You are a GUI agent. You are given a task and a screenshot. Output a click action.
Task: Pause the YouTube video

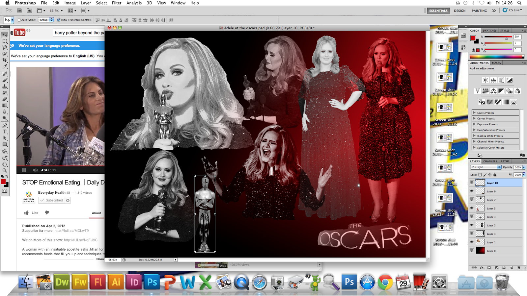click(24, 170)
